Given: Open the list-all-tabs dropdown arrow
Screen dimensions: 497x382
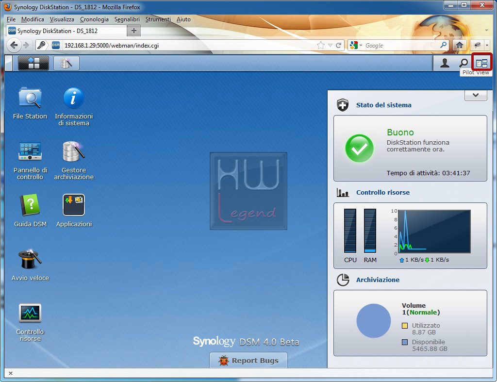Looking at the screenshot, I should [486, 31].
